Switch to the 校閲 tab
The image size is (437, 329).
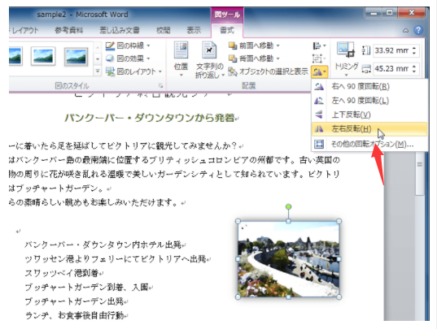click(164, 30)
